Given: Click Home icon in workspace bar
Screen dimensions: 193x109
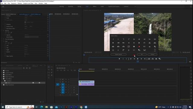Looking at the screenshot, I should [x=3, y=7].
